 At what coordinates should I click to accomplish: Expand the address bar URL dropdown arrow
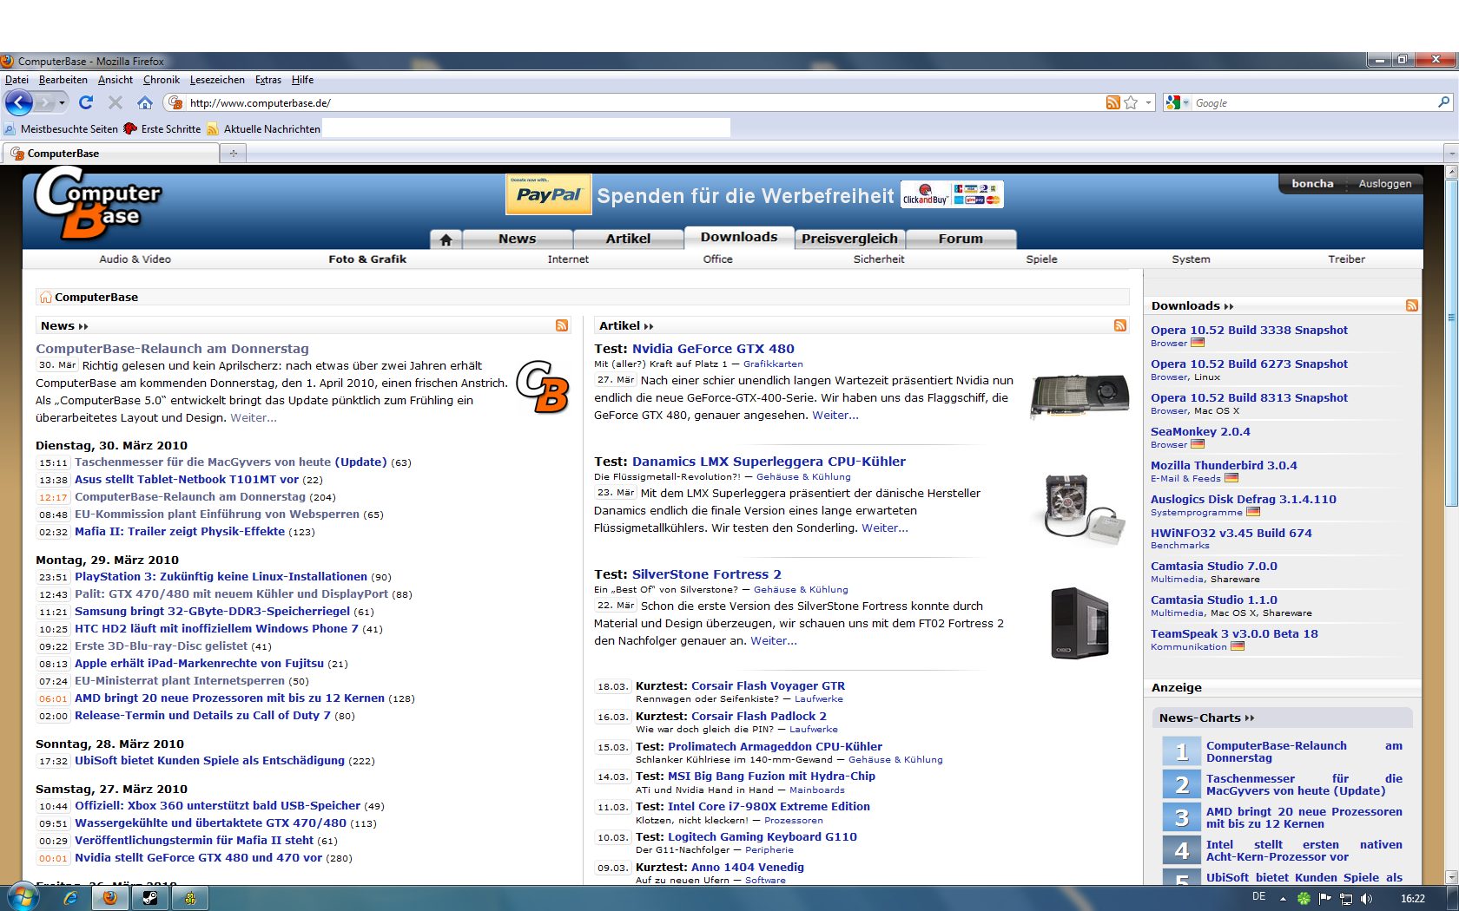click(1148, 102)
